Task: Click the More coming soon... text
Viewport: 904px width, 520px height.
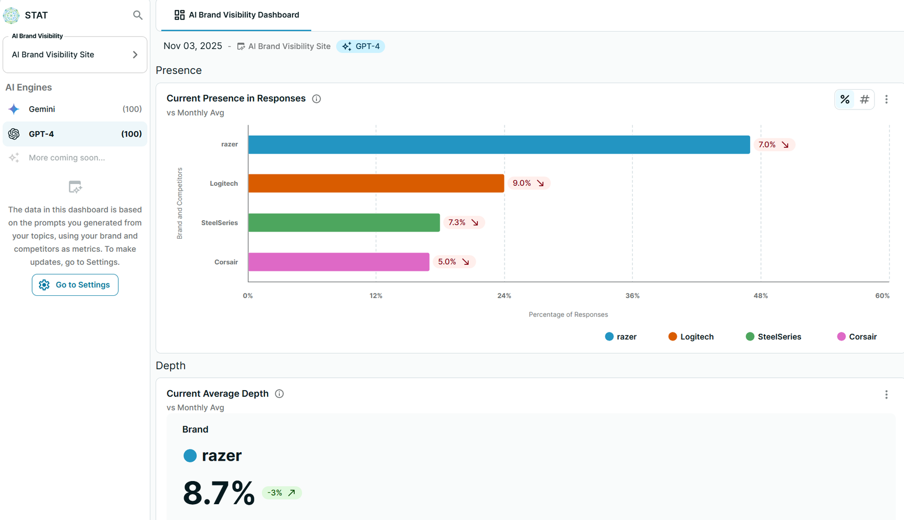Action: click(x=67, y=158)
